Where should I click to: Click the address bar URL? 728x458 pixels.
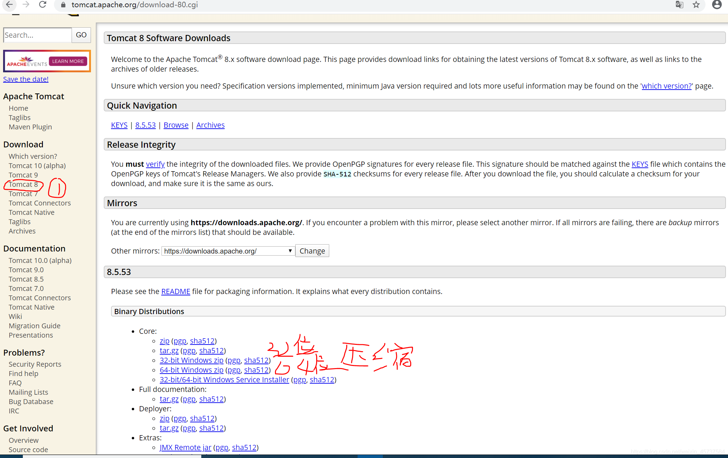pos(135,5)
